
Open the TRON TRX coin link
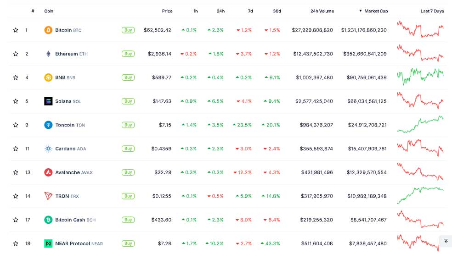pyautogui.click(x=67, y=196)
